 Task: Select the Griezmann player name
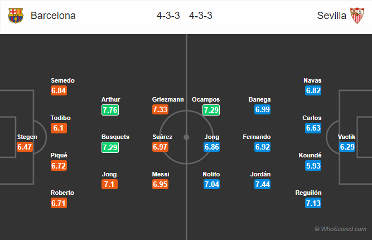coord(168,99)
